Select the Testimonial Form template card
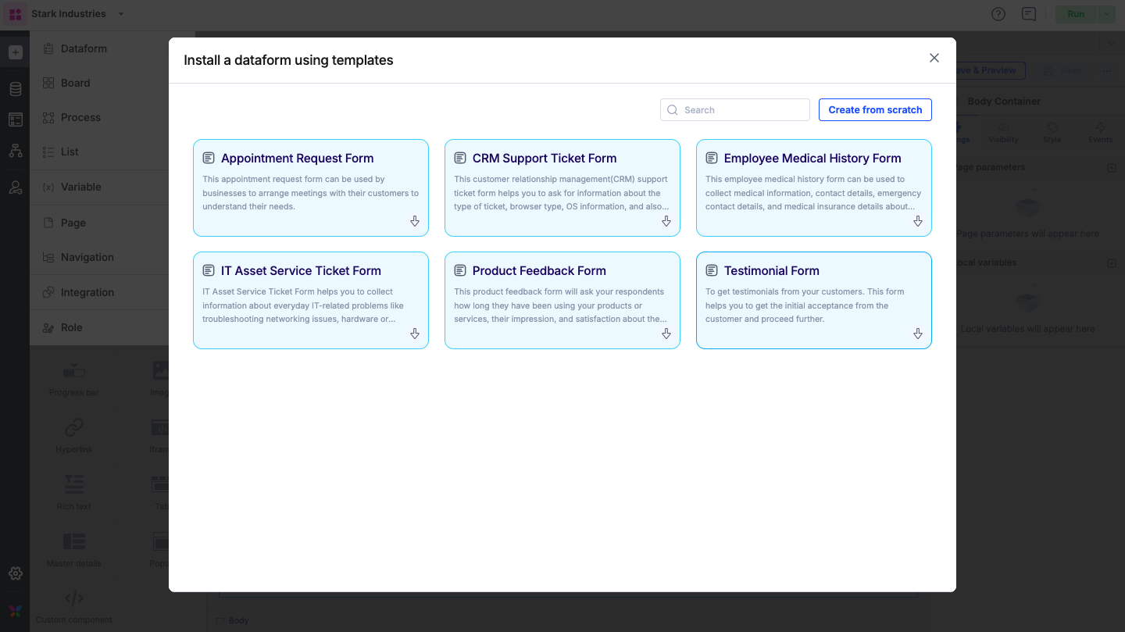This screenshot has height=632, width=1125. pyautogui.click(x=813, y=300)
